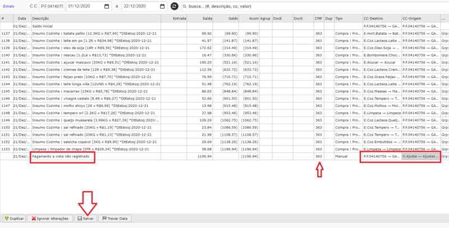Viewport: 449px width, 228px height.
Task: Sort by the Saída column header
Action: pos(200,18)
